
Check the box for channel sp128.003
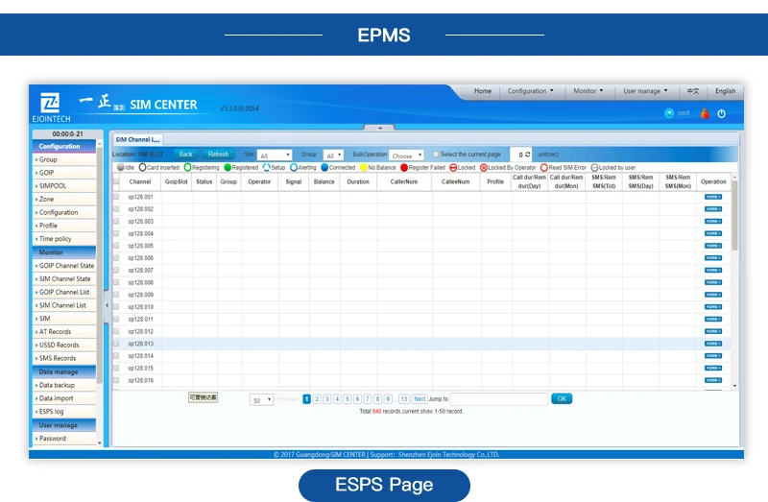[x=116, y=221]
